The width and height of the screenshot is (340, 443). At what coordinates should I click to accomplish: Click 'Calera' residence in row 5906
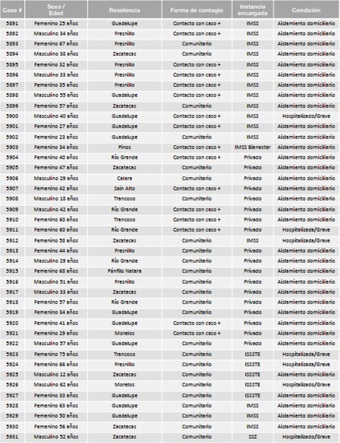(125, 178)
